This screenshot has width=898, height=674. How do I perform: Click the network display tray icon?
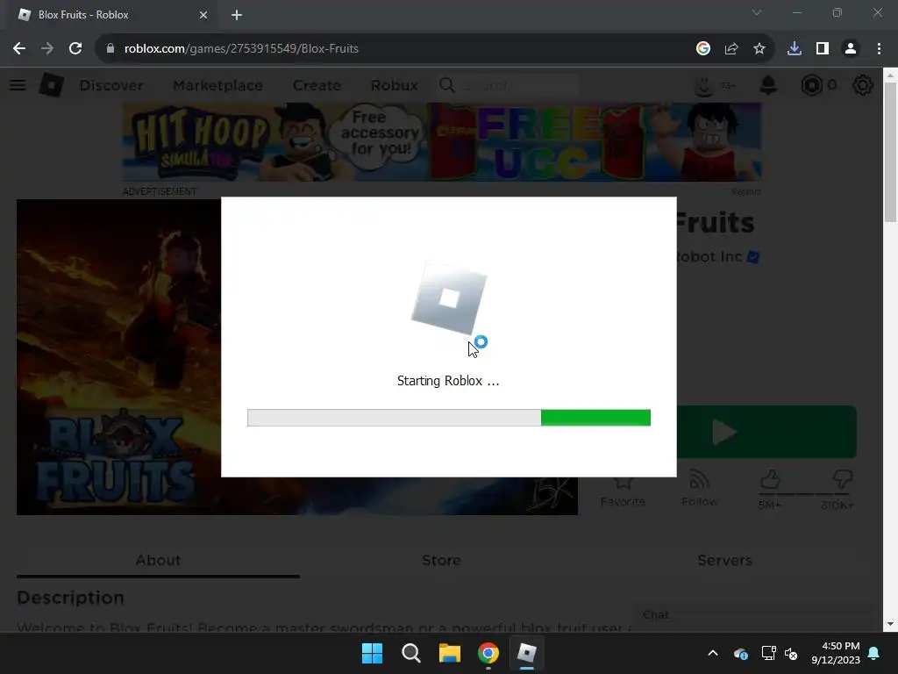pos(768,653)
